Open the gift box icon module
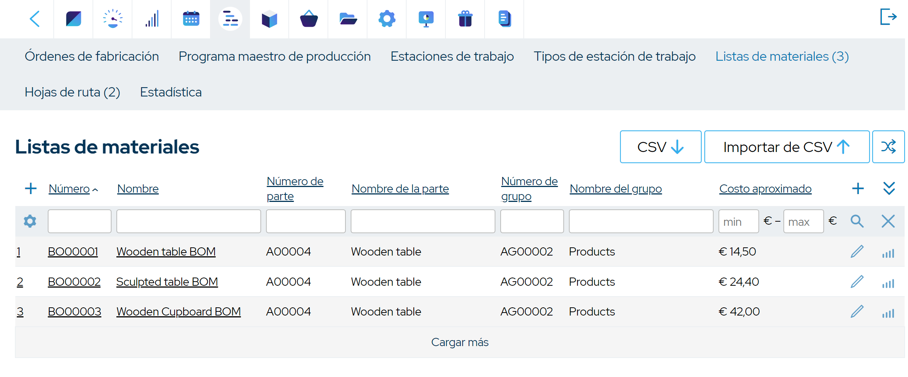908x377 pixels. point(465,19)
